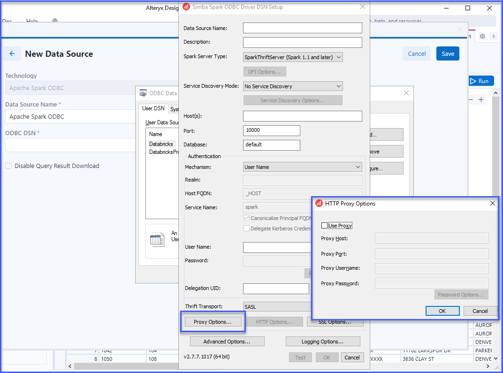Open the Service Discovery Mode dropdown
The height and width of the screenshot is (373, 503).
(293, 86)
